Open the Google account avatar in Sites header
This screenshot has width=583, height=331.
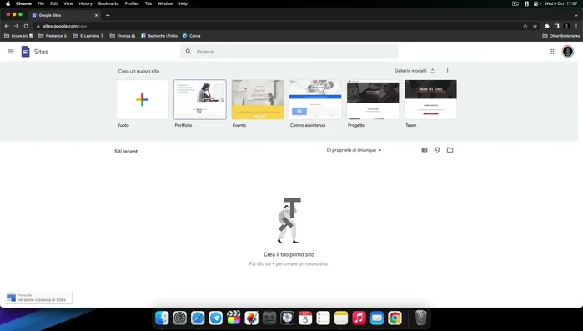tap(567, 52)
